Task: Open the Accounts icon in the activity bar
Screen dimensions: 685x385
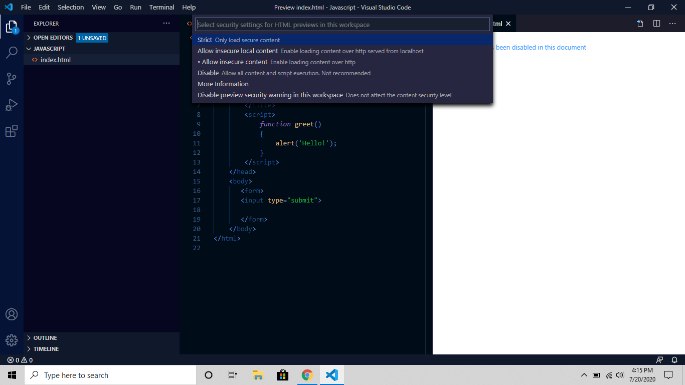Action: 12,315
